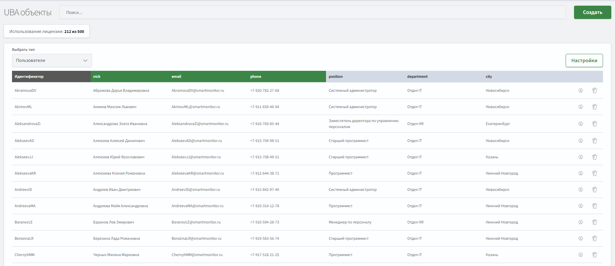Delete the ChernyhMM user row
Screen dimensions: 615x266
595,255
